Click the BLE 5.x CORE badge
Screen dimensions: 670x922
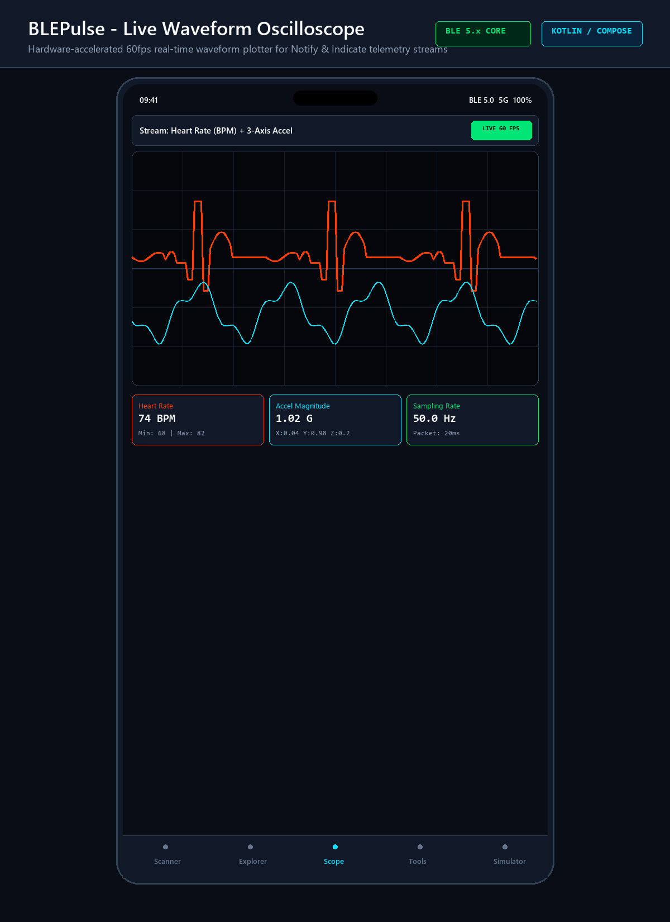(483, 34)
